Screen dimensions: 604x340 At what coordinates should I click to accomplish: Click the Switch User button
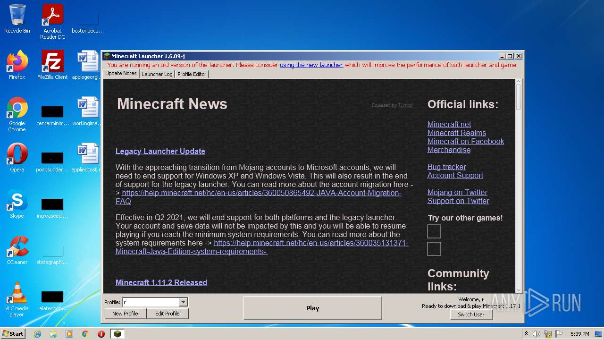tap(471, 314)
